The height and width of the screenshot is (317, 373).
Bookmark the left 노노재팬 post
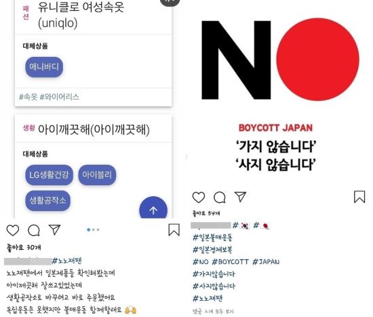pos(174,230)
